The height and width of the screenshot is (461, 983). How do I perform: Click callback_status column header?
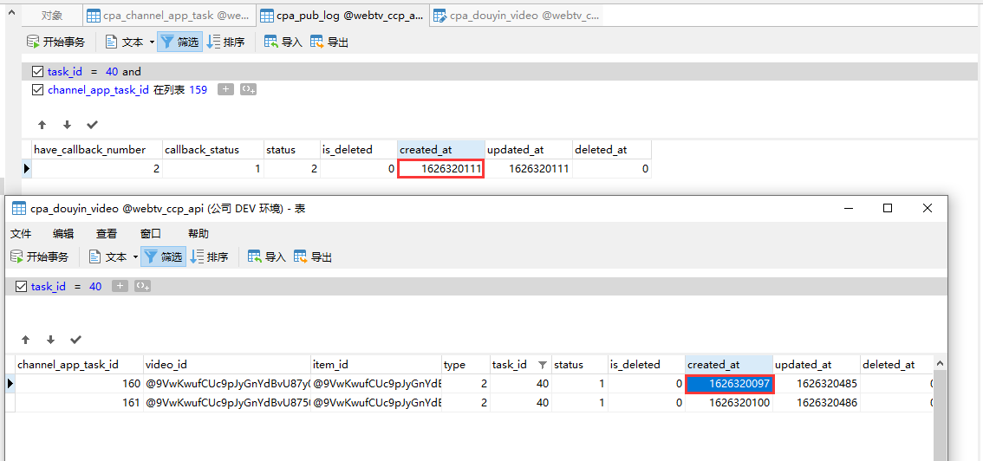pos(212,150)
